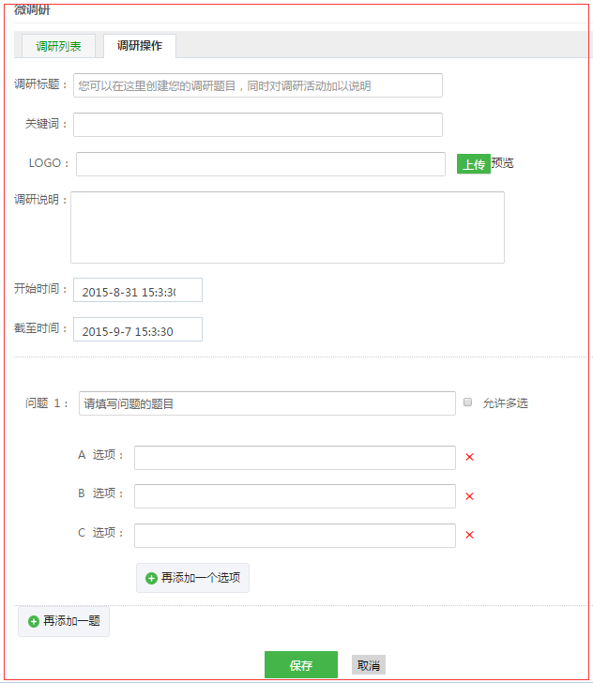Click the LOGO path input field
Image resolution: width=593 pixels, height=683 pixels.
261,164
